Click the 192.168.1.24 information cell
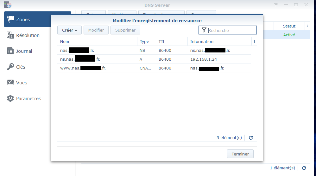 click(x=204, y=59)
